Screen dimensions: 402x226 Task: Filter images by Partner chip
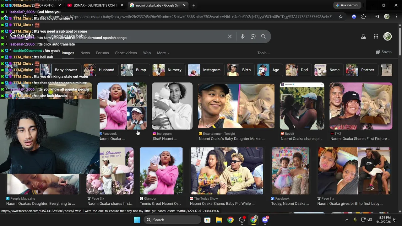[362, 70]
